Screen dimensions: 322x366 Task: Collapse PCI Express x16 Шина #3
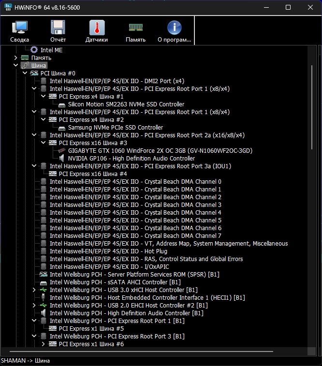[x=43, y=143]
